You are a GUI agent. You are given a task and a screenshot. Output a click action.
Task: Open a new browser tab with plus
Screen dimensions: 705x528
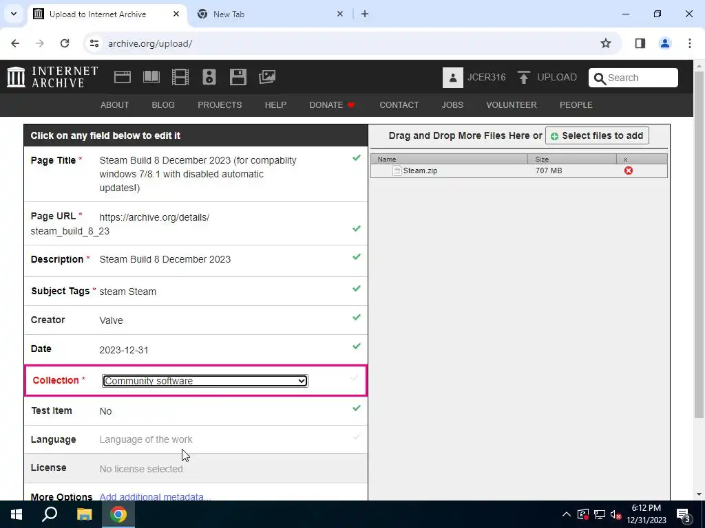click(365, 14)
